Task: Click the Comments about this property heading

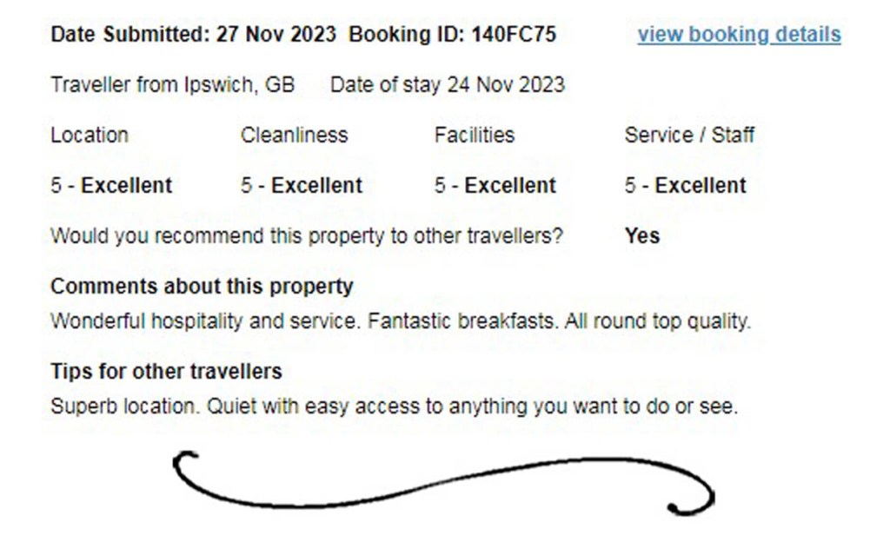Action: coord(202,287)
